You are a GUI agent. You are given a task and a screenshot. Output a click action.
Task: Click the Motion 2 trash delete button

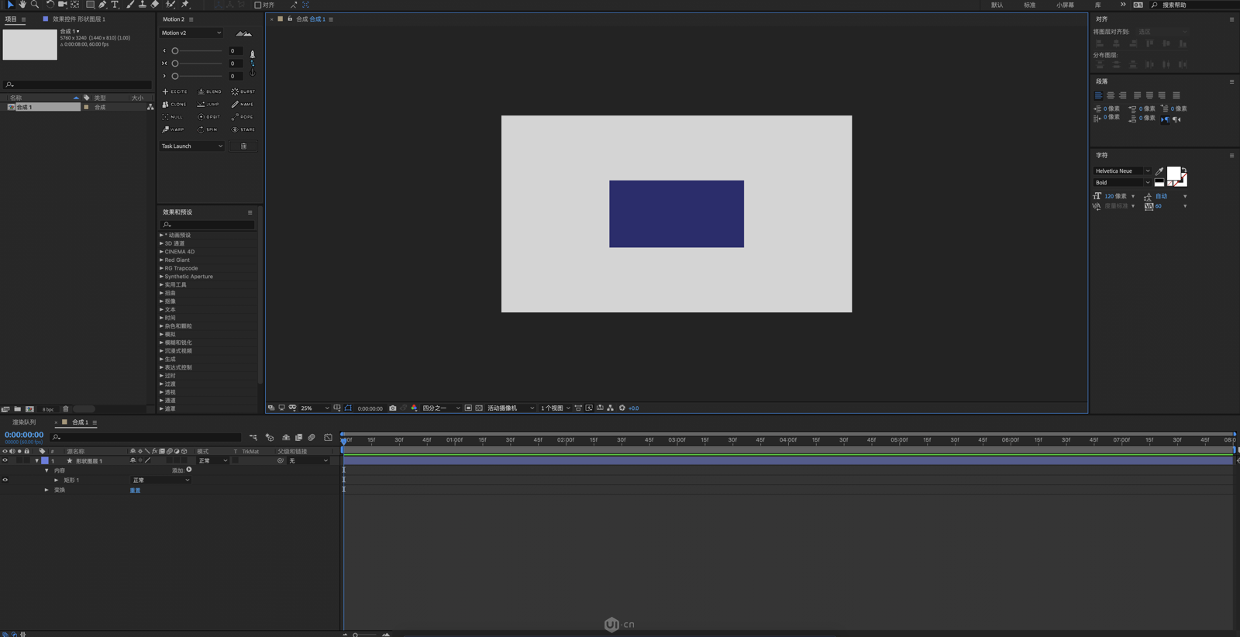coord(243,146)
